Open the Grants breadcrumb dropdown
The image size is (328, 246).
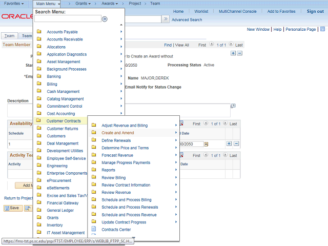(83, 4)
